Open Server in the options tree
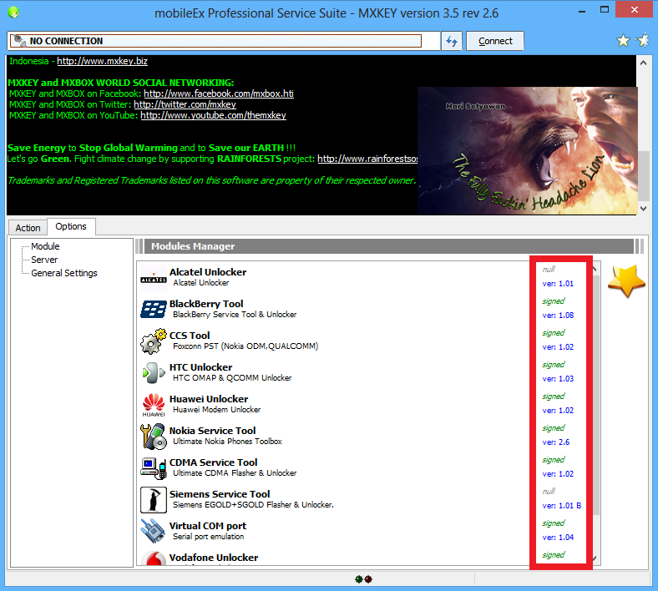Screen dimensions: 658x591 coord(44,260)
